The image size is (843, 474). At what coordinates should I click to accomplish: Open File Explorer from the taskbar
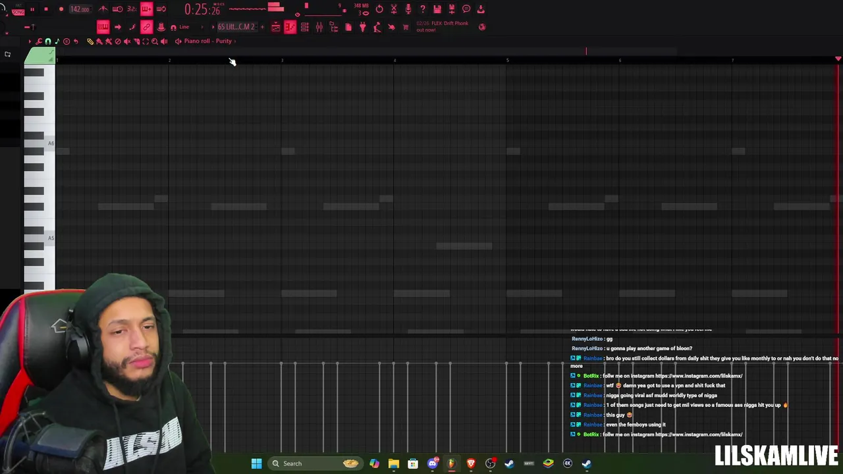393,463
